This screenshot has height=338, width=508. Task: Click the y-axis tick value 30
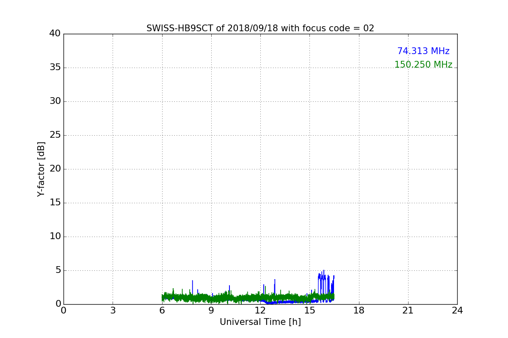(55, 101)
